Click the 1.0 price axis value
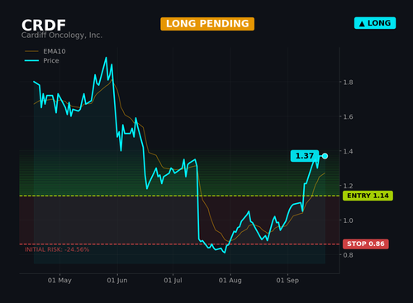 [348, 220]
